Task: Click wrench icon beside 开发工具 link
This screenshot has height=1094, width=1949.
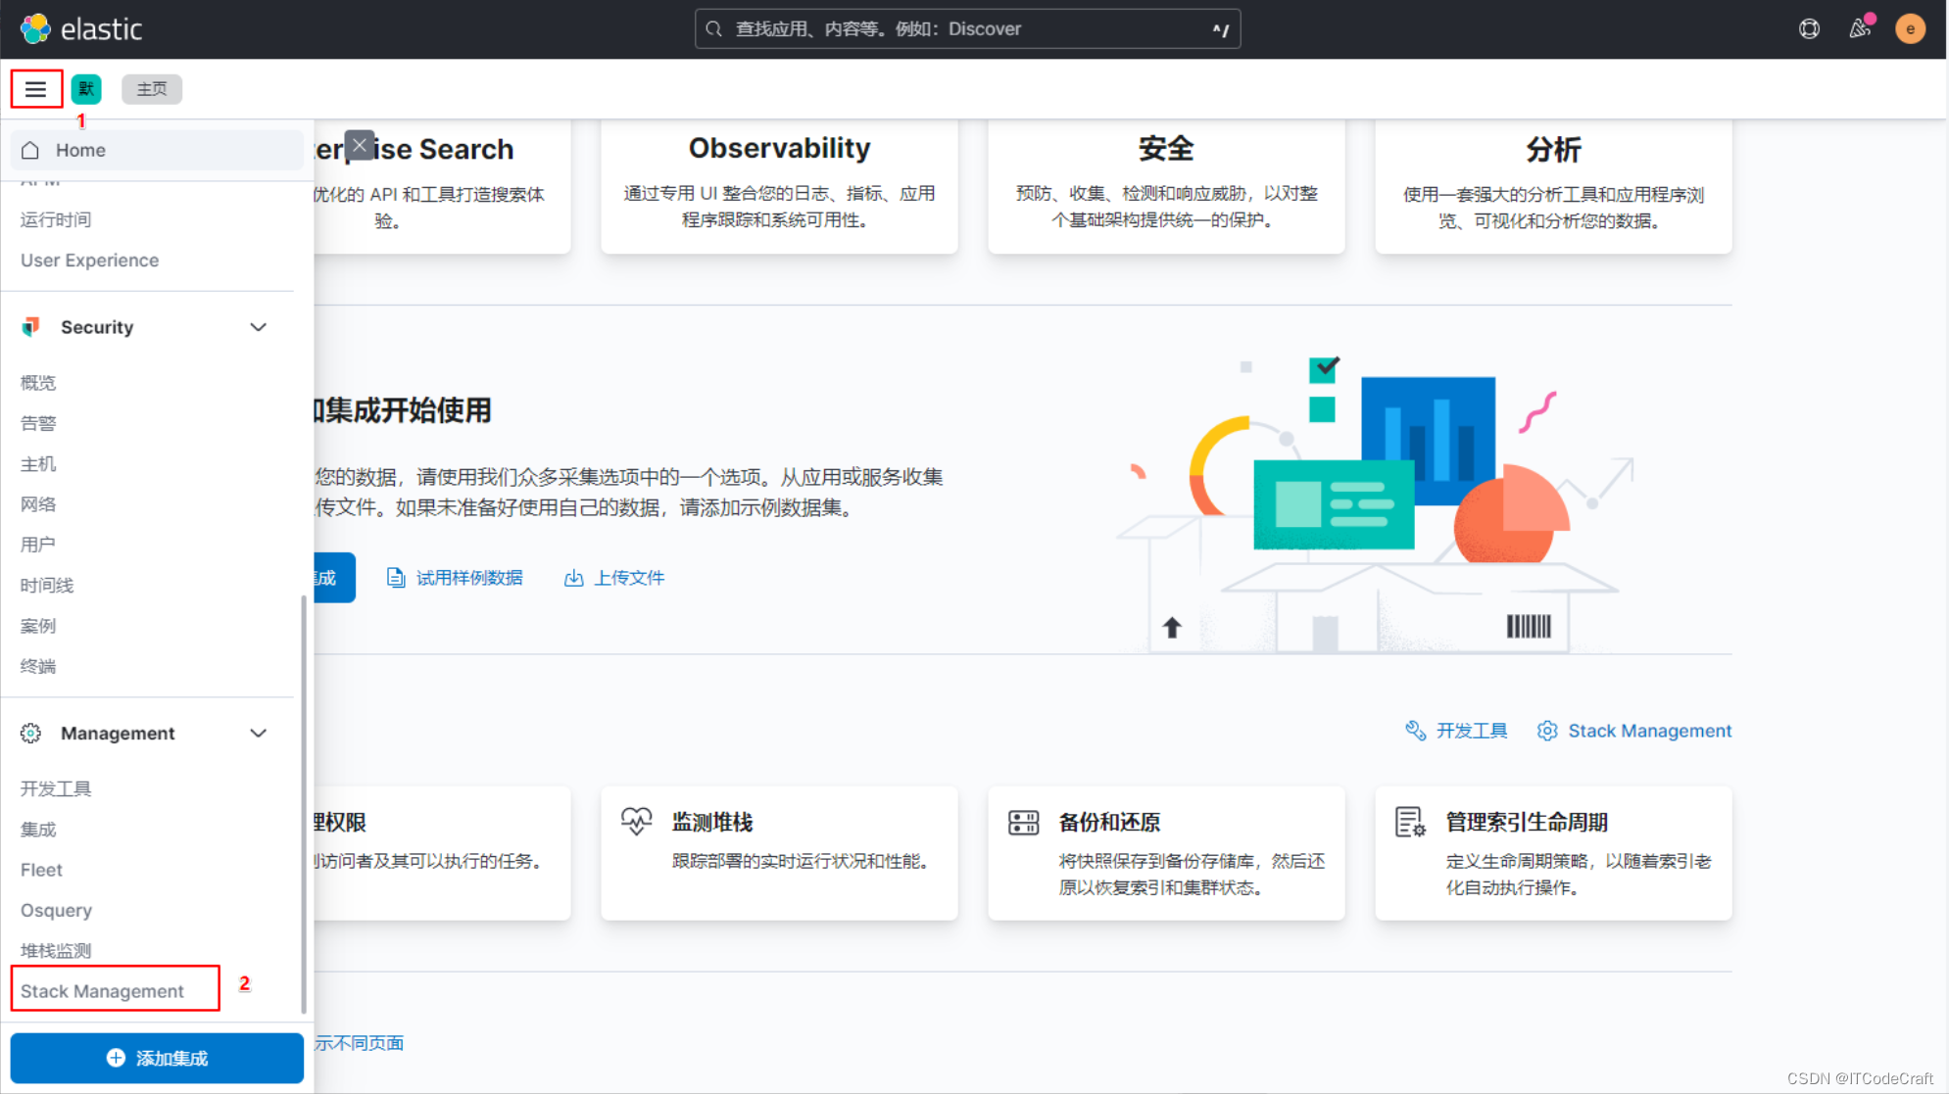Action: (1415, 731)
